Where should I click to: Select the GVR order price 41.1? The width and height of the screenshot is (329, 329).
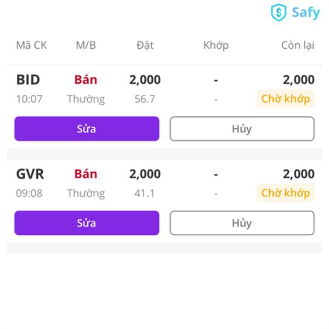(144, 193)
